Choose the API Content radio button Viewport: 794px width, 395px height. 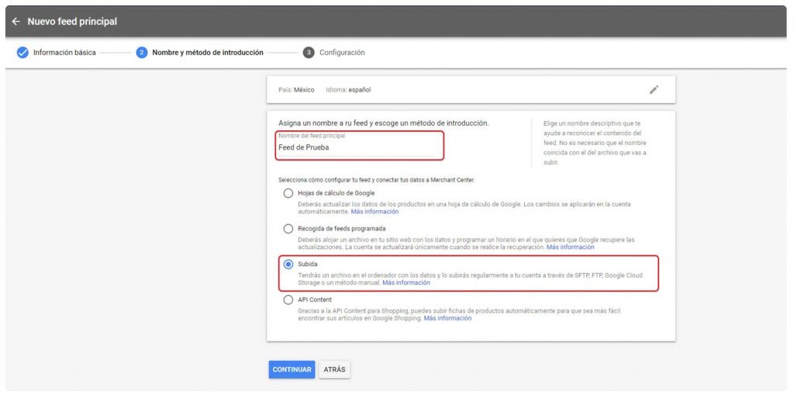click(x=288, y=300)
